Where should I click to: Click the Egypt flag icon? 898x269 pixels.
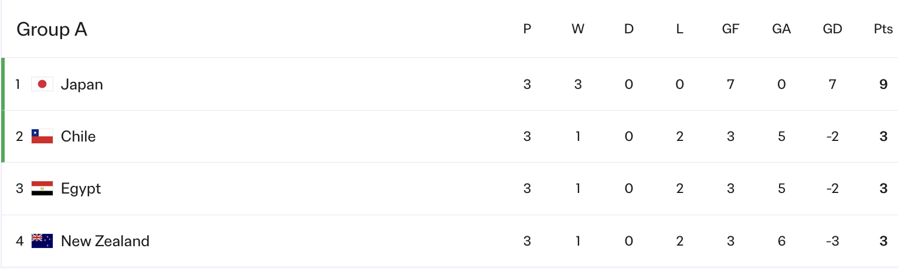42,188
